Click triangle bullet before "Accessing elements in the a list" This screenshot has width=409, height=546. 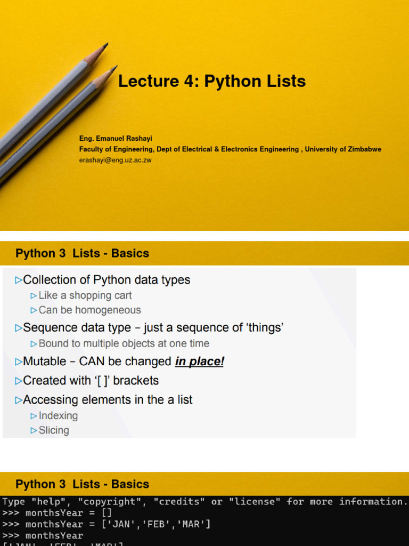pyautogui.click(x=19, y=400)
